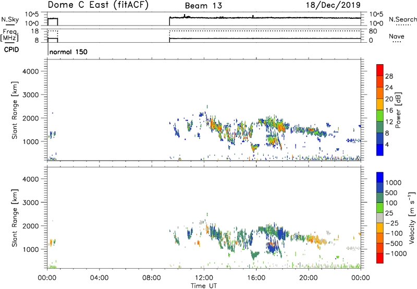Click the 'normal 150' CPID text
The image size is (417, 289).
pyautogui.click(x=68, y=52)
